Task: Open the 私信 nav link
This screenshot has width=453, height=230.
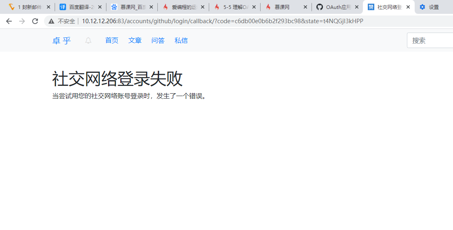Action: (x=181, y=40)
